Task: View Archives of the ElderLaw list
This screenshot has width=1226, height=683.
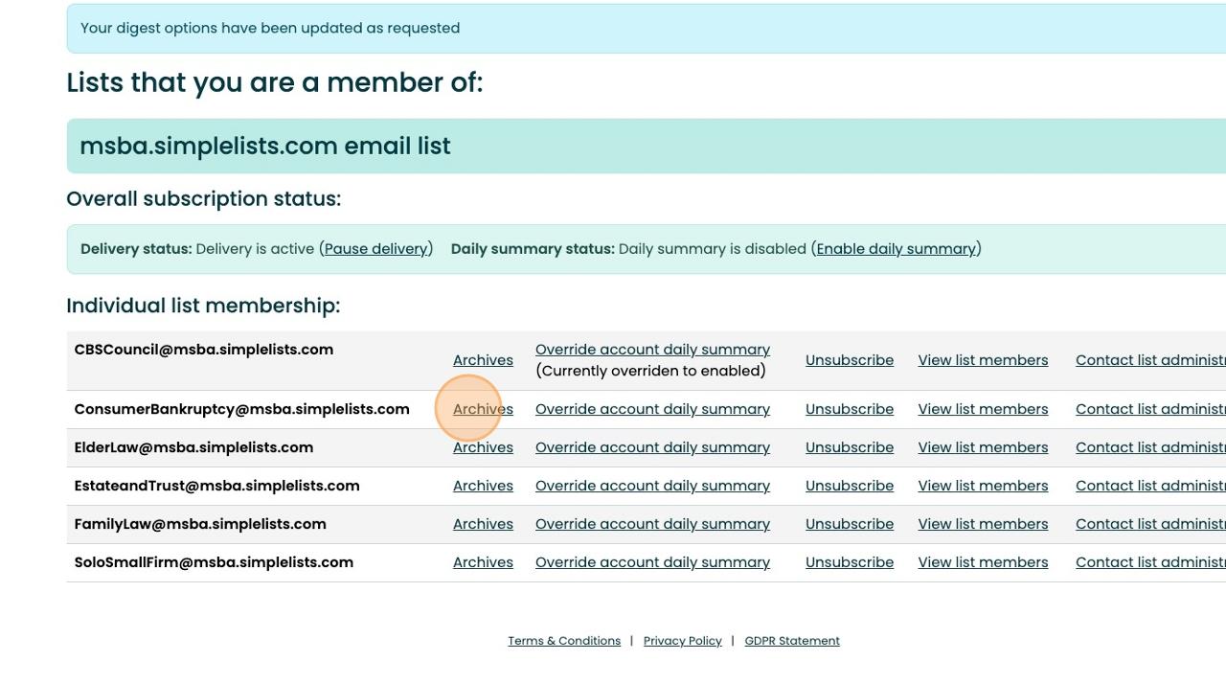Action: click(483, 447)
